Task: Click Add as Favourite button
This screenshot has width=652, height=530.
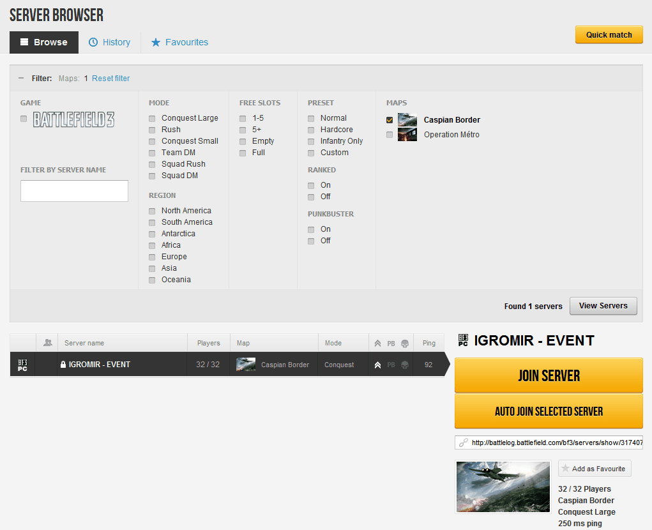Action: point(595,469)
